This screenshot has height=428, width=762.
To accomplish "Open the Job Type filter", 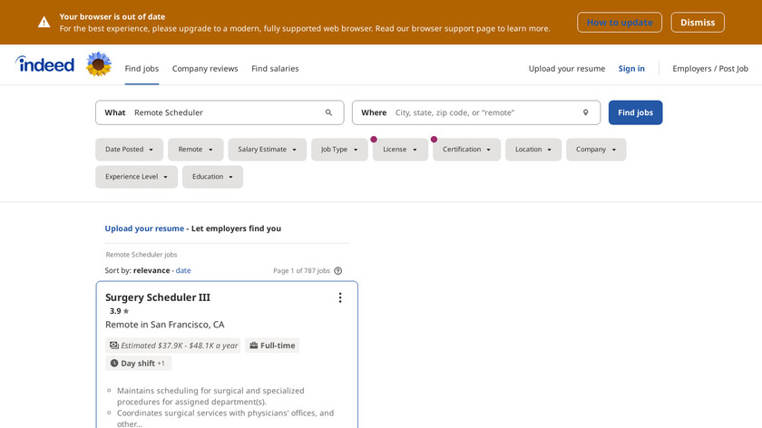I will point(338,150).
